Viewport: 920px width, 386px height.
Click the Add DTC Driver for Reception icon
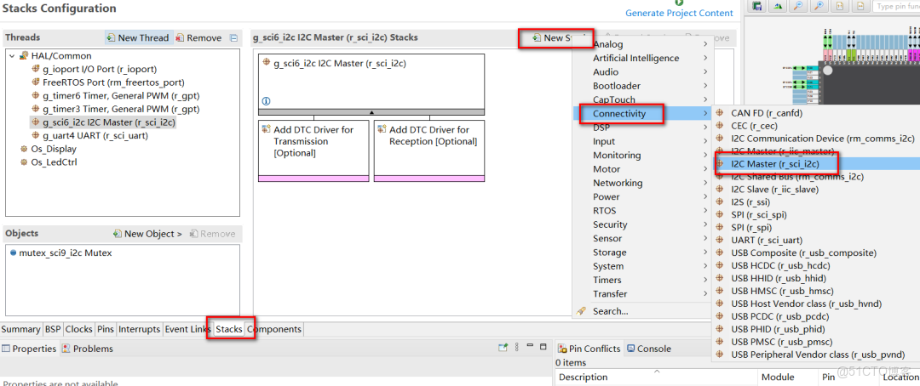tap(382, 129)
